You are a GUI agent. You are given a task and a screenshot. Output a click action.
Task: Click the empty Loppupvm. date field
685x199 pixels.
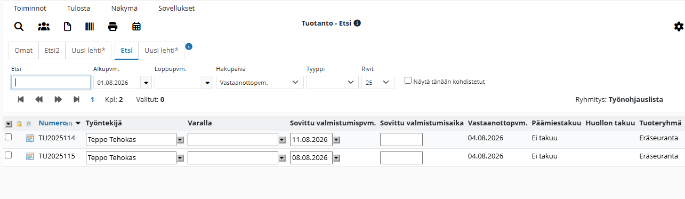tap(179, 83)
